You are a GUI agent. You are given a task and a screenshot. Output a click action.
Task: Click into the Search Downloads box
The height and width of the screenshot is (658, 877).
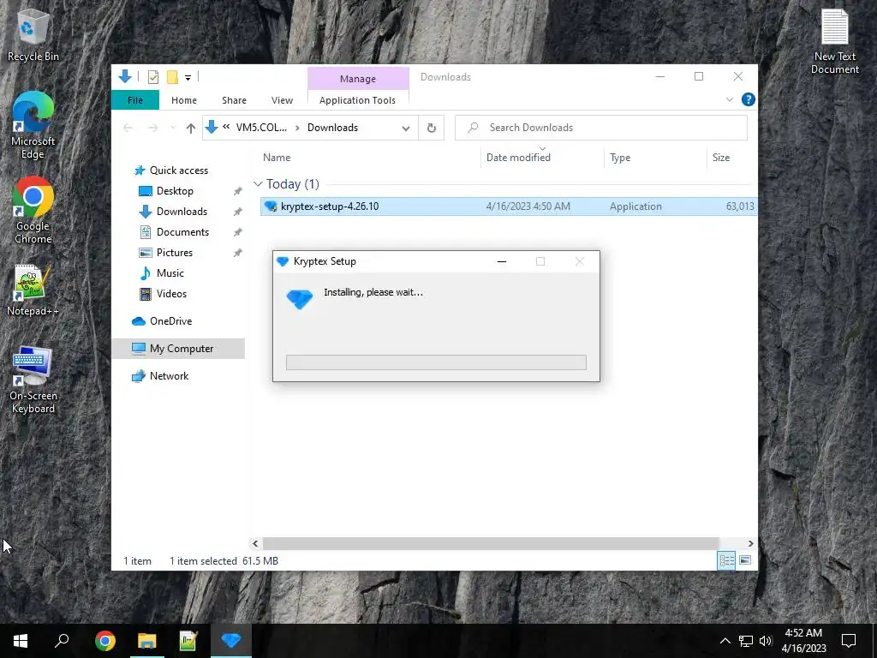tap(601, 128)
